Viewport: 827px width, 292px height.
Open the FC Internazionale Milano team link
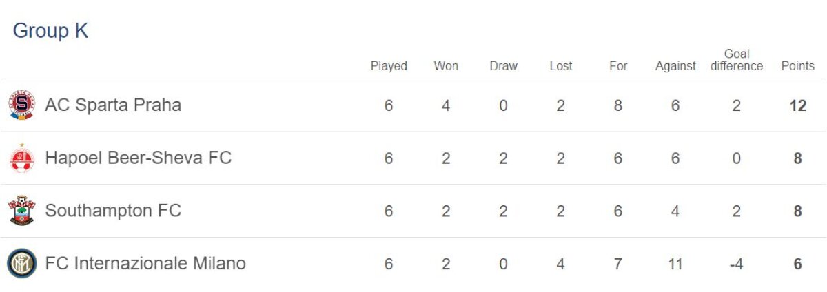point(145,264)
